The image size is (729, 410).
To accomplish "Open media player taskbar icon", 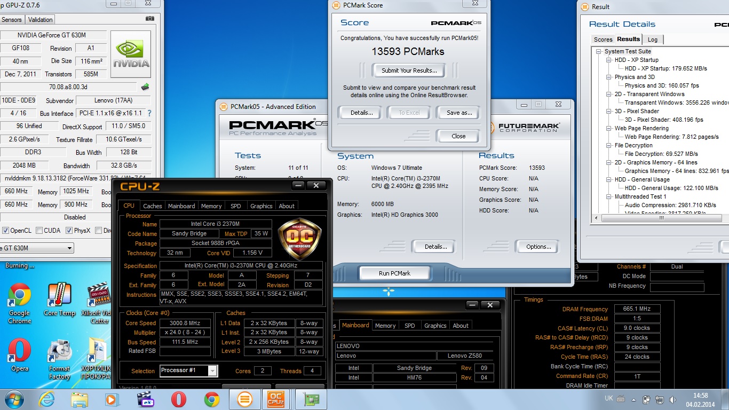I will pos(112,399).
